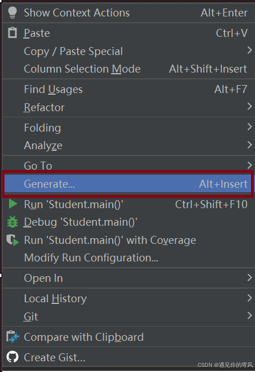Click the clipboard Paste icon

(12, 33)
